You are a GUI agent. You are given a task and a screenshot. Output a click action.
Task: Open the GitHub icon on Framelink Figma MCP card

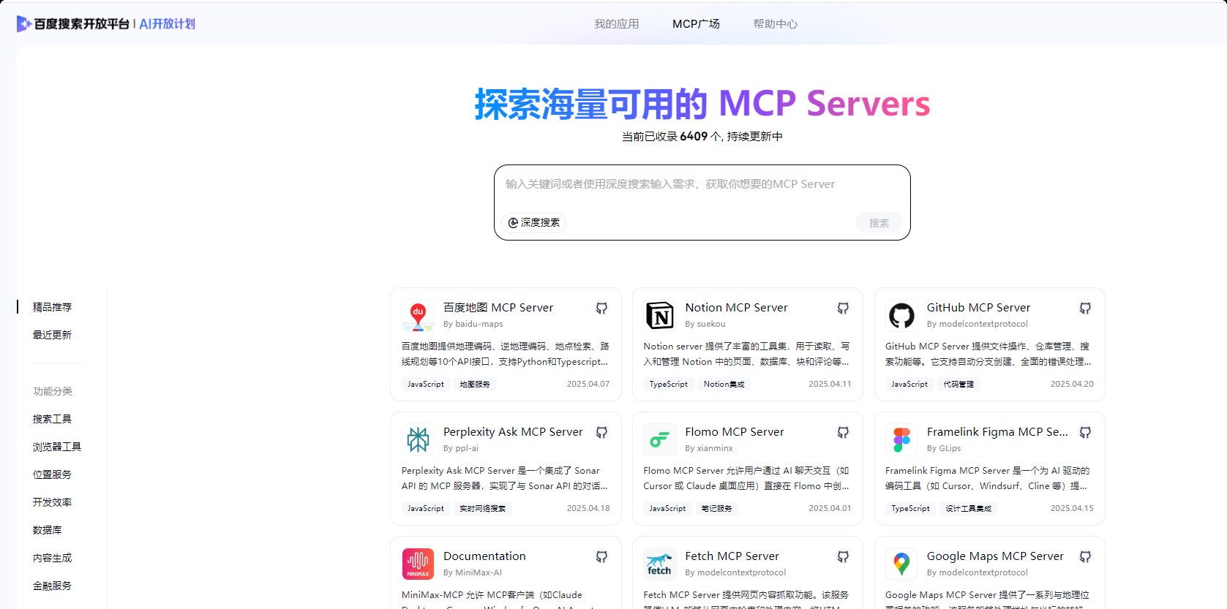point(1085,433)
